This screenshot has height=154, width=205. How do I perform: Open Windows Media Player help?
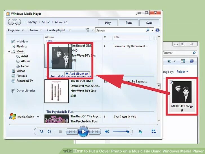point(157,30)
